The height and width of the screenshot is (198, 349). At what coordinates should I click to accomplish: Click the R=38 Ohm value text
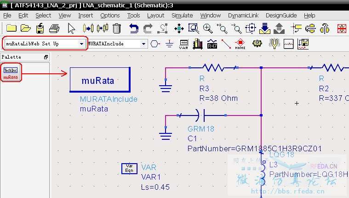click(x=218, y=99)
